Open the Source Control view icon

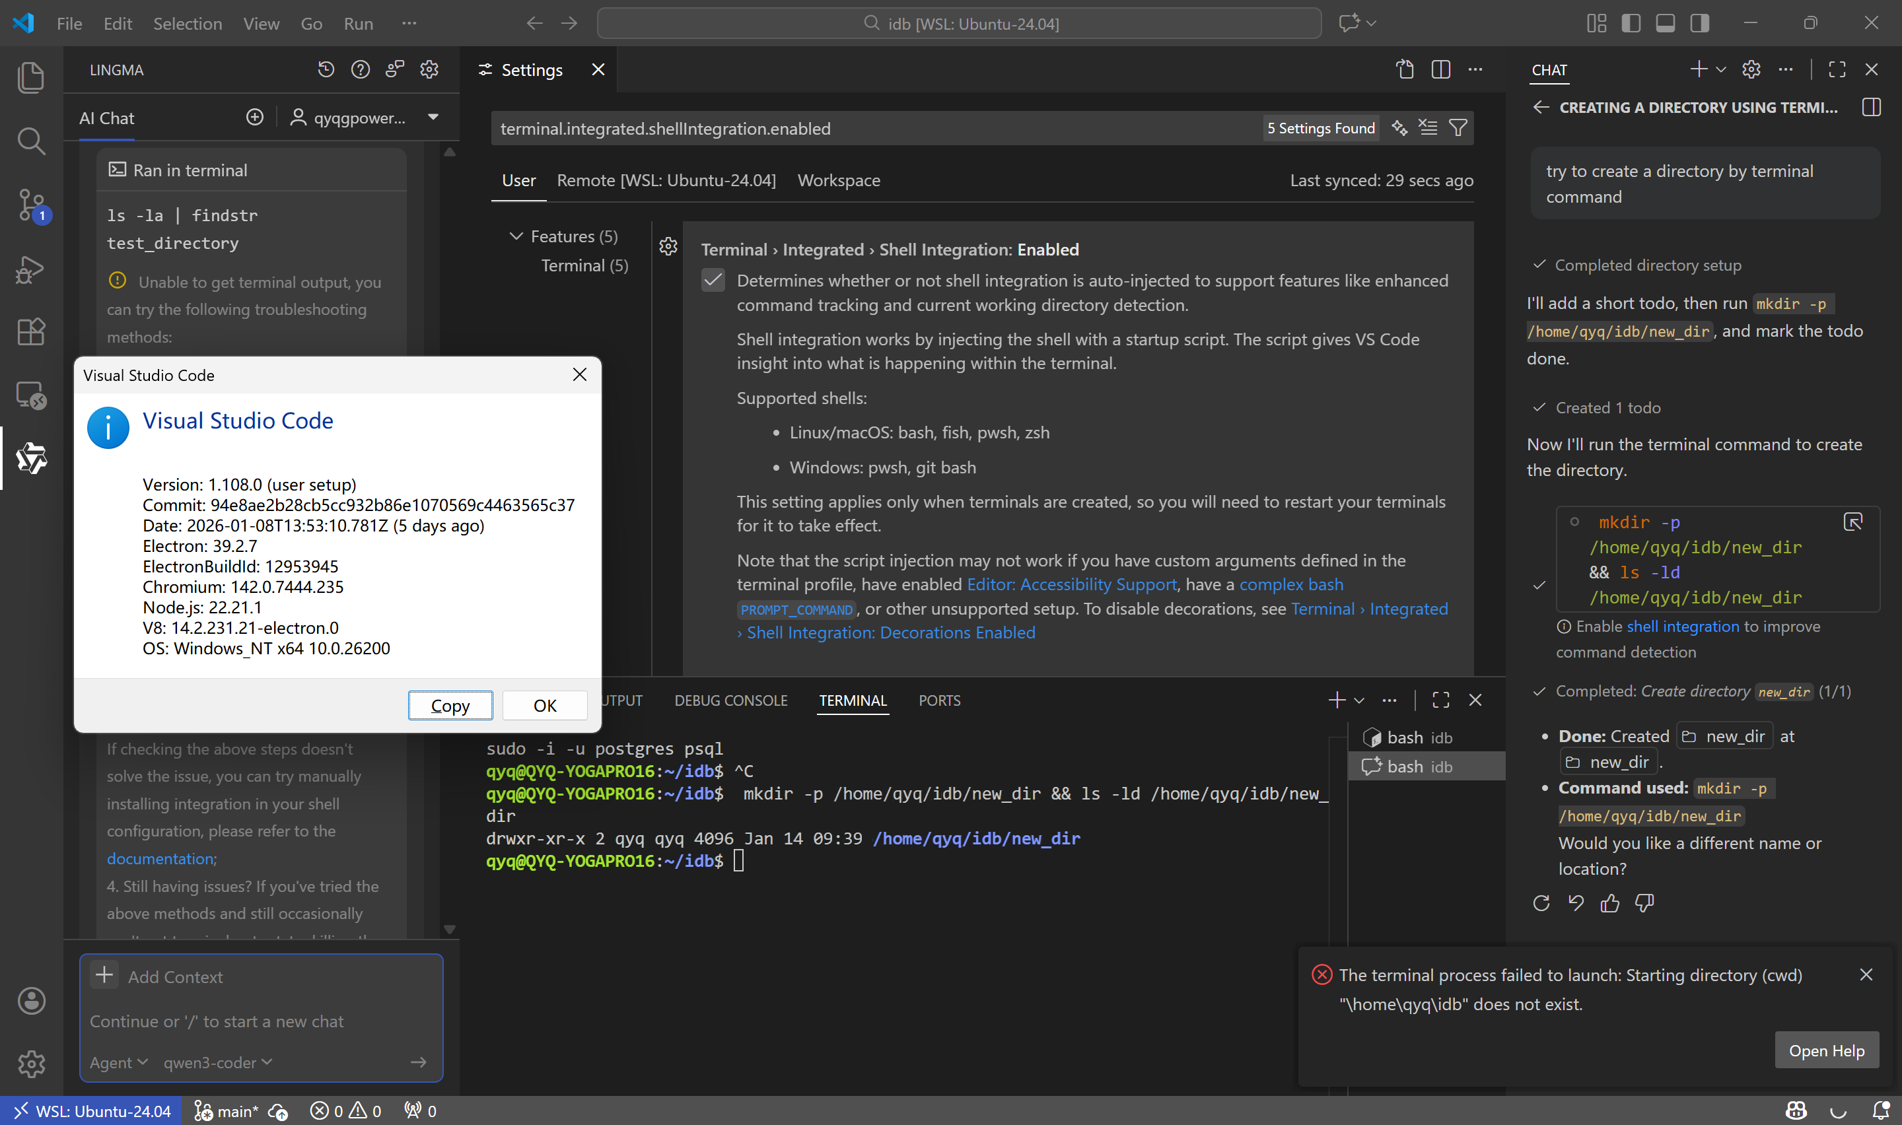(x=31, y=203)
